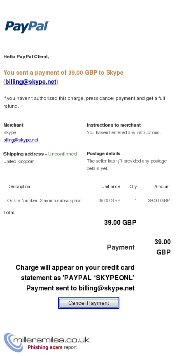Open billing@skype.net link under Merchant
The width and height of the screenshot is (177, 356).
pos(21,140)
